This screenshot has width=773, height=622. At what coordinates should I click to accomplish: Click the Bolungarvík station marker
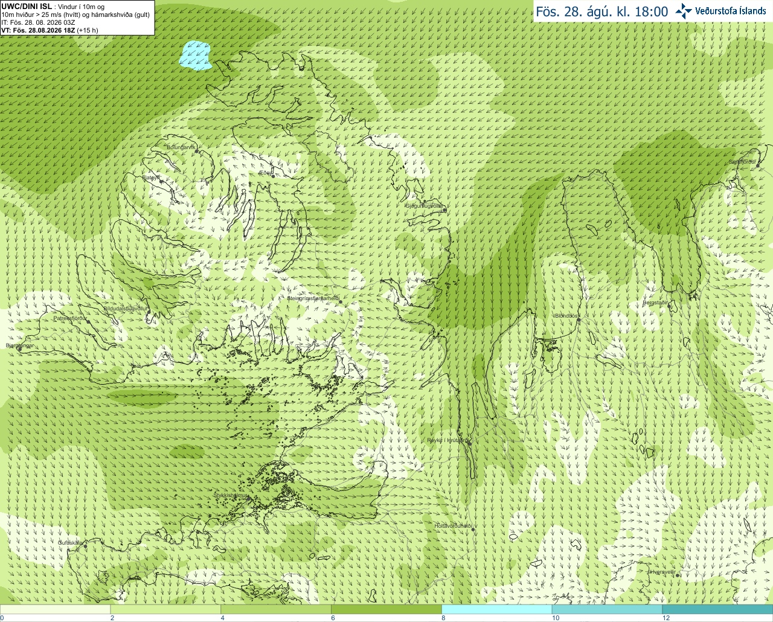pyautogui.click(x=197, y=151)
